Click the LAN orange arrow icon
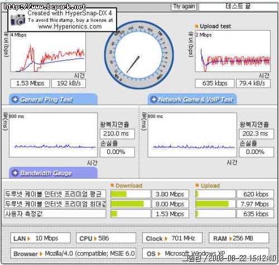The width and height of the screenshot is (279, 265). point(29,239)
